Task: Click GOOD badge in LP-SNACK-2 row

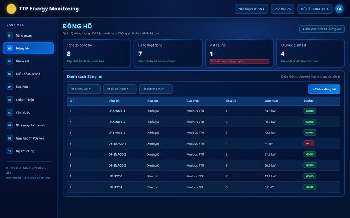Action: [x=310, y=122]
